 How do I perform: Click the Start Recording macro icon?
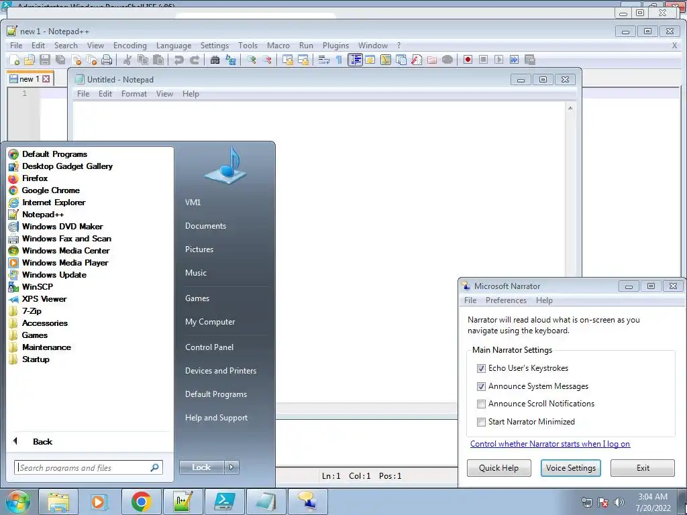[x=468, y=60]
